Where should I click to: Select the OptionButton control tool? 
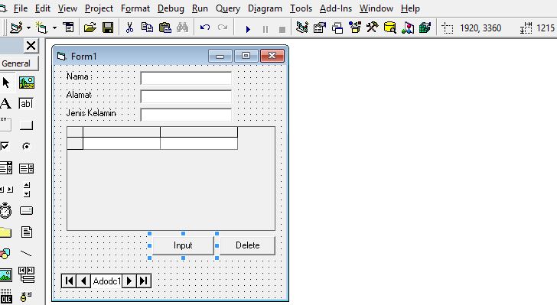tap(26, 146)
